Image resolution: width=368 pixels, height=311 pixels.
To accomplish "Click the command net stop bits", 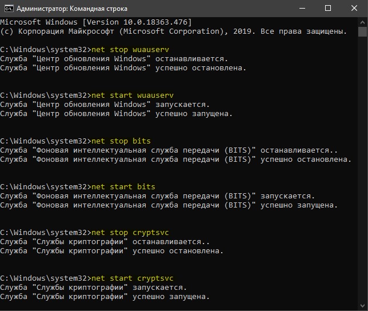I will 121,141.
